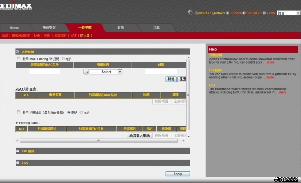The image size is (301, 183).
Task: Open the LAN submenu item
Action: coord(37,35)
